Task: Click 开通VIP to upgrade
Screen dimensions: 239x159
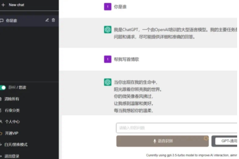Action: point(11,133)
